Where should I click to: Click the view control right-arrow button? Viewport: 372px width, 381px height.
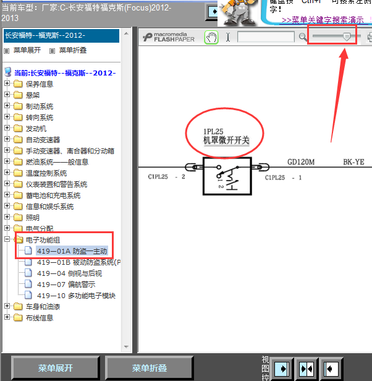282,369
